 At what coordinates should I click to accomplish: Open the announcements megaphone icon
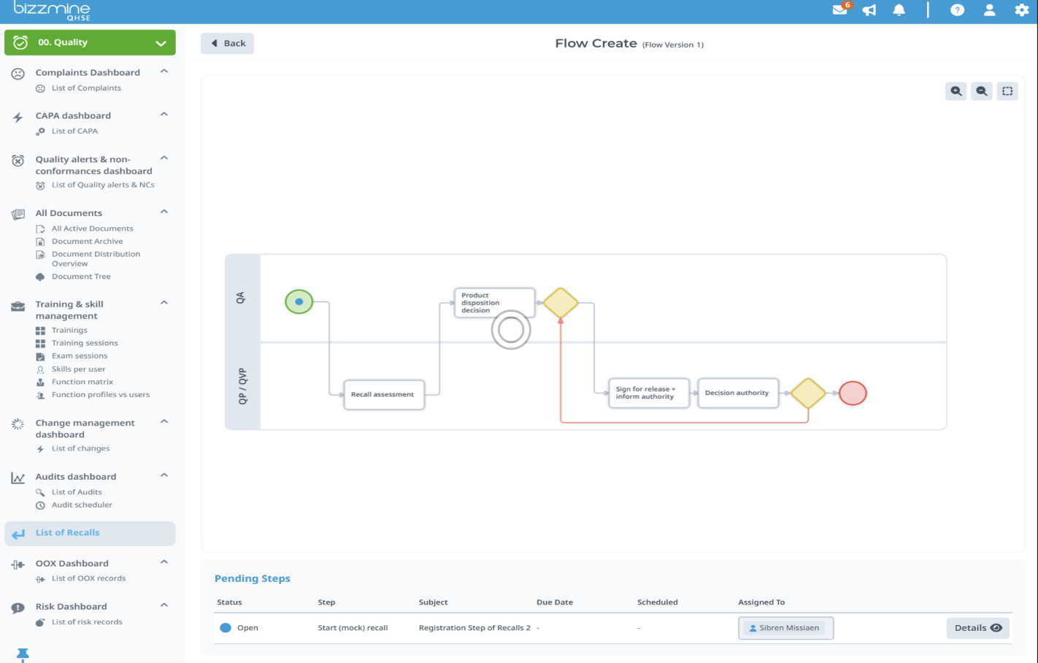pyautogui.click(x=869, y=10)
